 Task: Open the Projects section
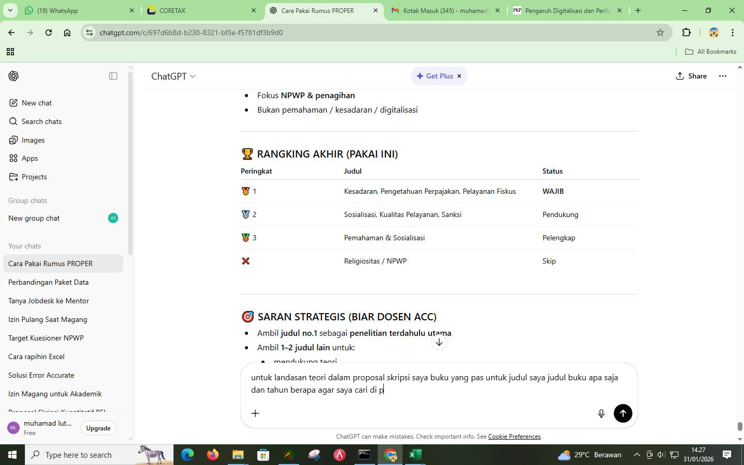[x=34, y=177]
